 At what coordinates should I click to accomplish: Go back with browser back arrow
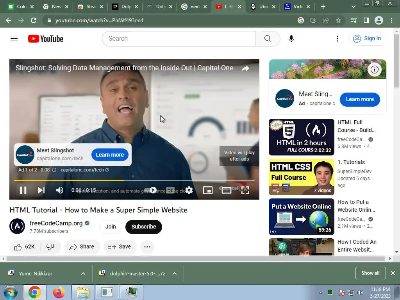(9, 20)
